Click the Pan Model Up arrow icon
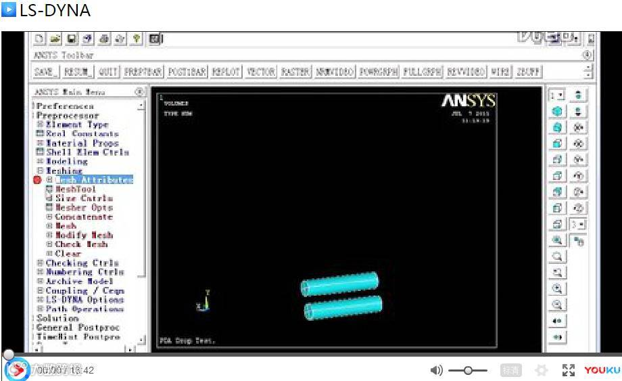 578,95
